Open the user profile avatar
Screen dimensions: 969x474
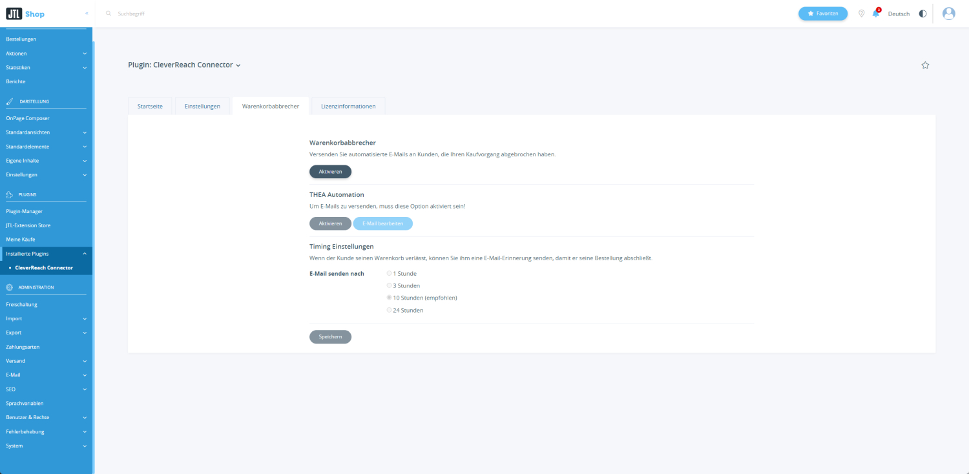pos(948,14)
